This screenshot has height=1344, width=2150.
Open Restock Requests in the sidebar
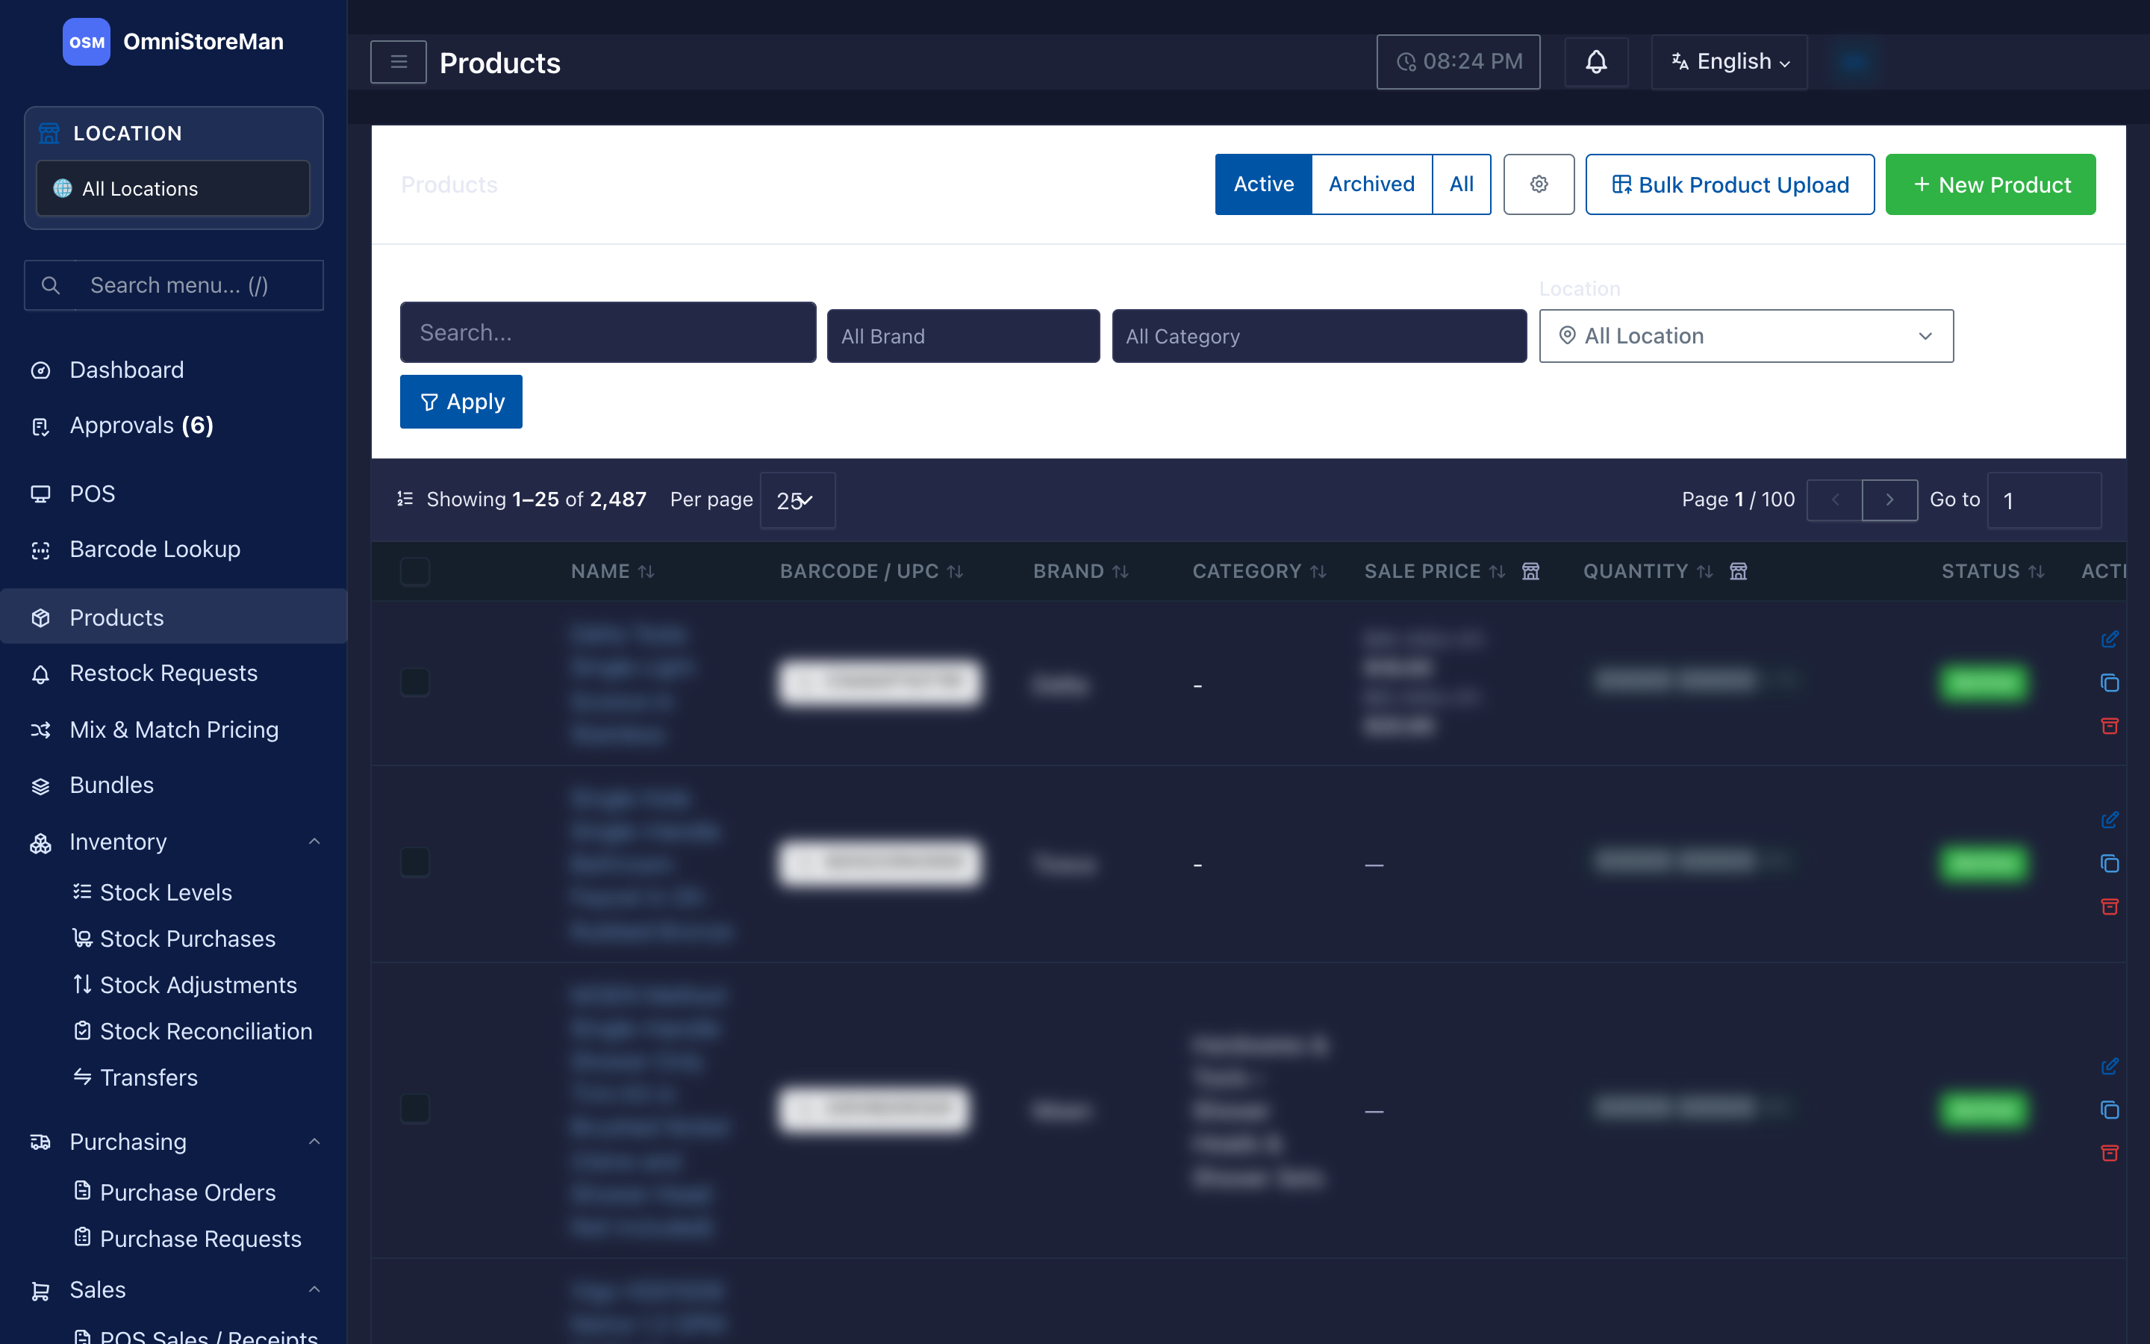coord(163,673)
